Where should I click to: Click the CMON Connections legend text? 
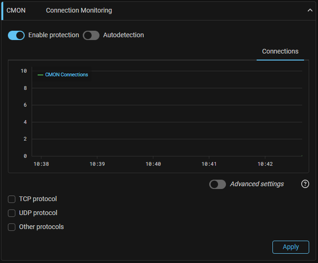point(66,74)
